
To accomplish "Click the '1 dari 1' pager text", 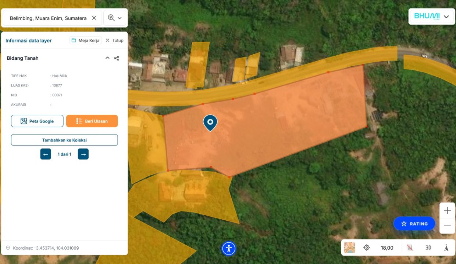I will [x=64, y=154].
